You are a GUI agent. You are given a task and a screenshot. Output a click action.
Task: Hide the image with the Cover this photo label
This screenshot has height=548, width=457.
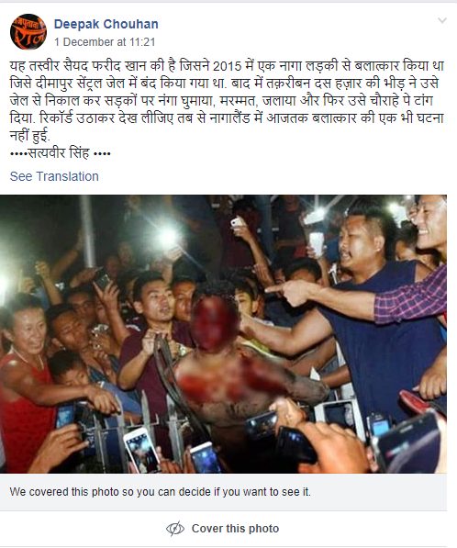point(235,528)
